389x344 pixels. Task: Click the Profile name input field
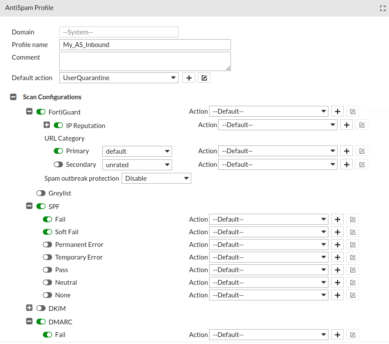(x=145, y=44)
